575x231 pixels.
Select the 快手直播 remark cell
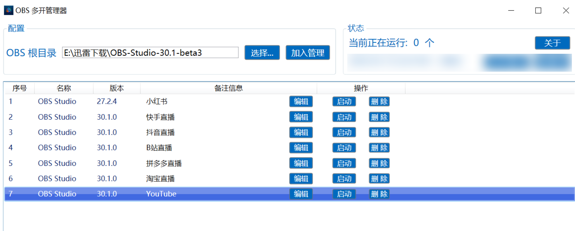tap(160, 117)
